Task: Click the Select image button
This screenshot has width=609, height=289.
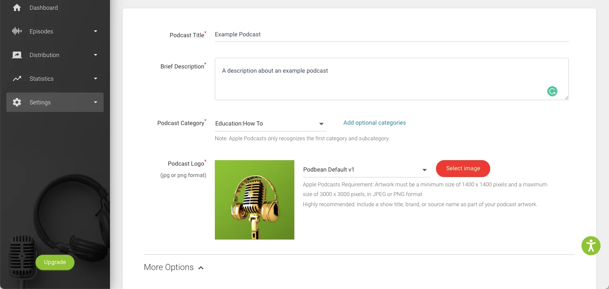Action: point(463,168)
